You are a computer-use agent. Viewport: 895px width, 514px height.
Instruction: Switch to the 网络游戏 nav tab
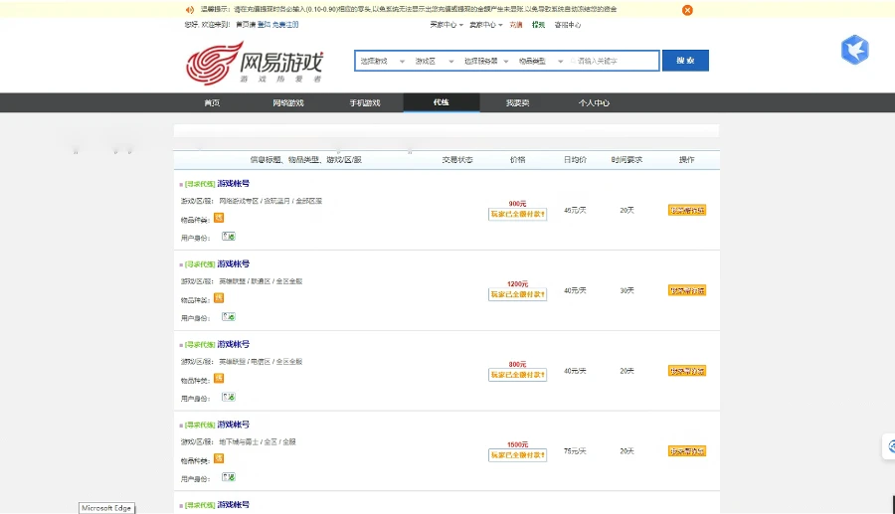[288, 102]
